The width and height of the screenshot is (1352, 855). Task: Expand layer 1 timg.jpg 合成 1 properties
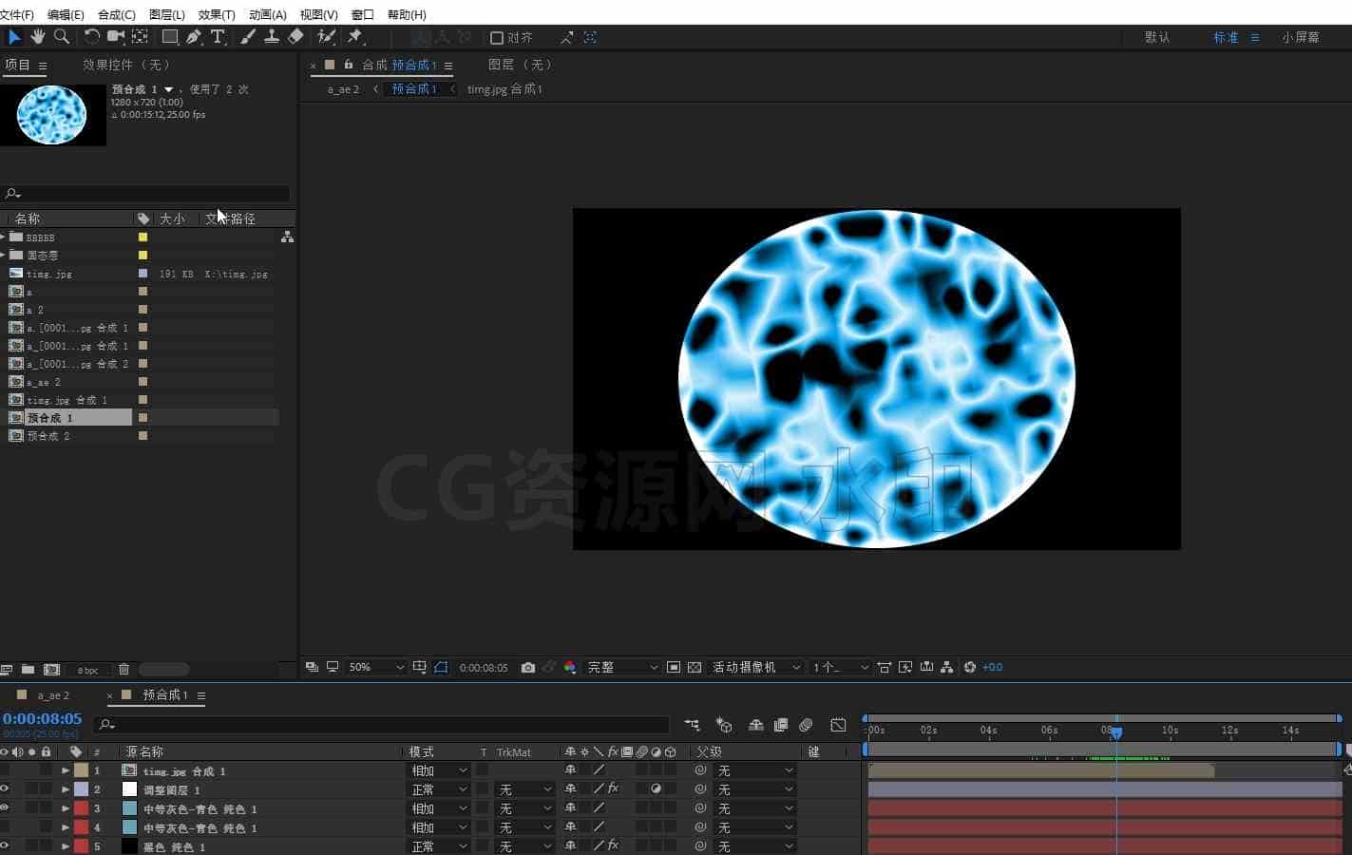click(x=66, y=770)
